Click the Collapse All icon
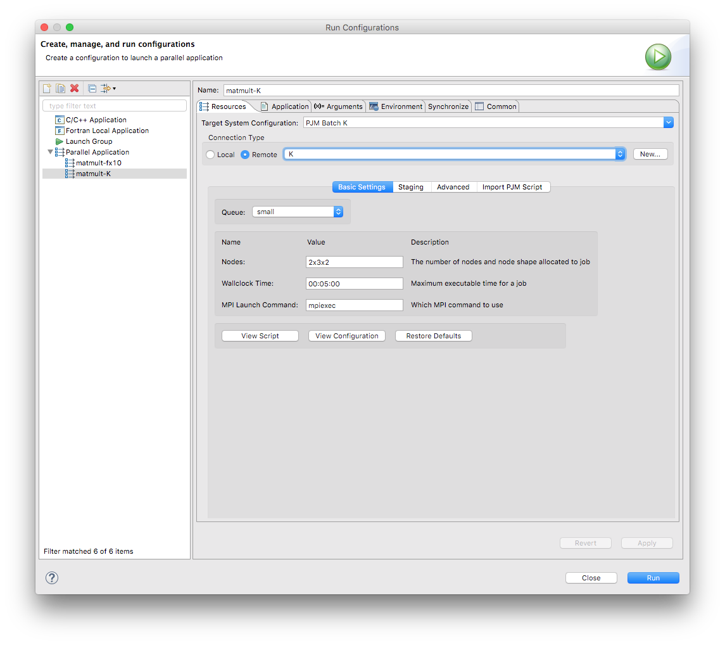The image size is (725, 645). pos(92,88)
